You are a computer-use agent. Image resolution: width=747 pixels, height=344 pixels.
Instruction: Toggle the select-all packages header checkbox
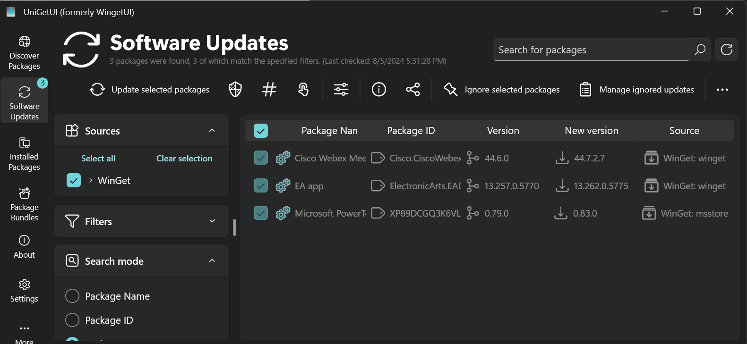(261, 131)
